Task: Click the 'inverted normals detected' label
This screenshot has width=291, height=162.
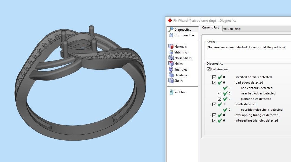Action: pos(254,77)
